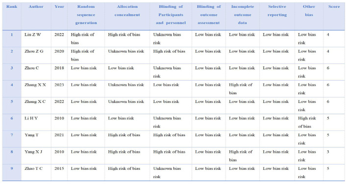Viewport: 347px width, 184px height.
Task: Click author cell 'Yang T'
Action: pos(31,135)
